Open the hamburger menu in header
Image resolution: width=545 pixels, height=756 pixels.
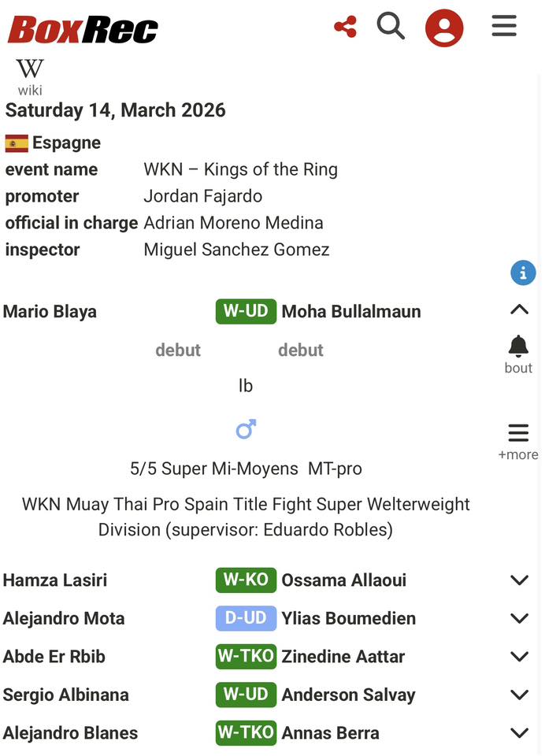pyautogui.click(x=504, y=26)
